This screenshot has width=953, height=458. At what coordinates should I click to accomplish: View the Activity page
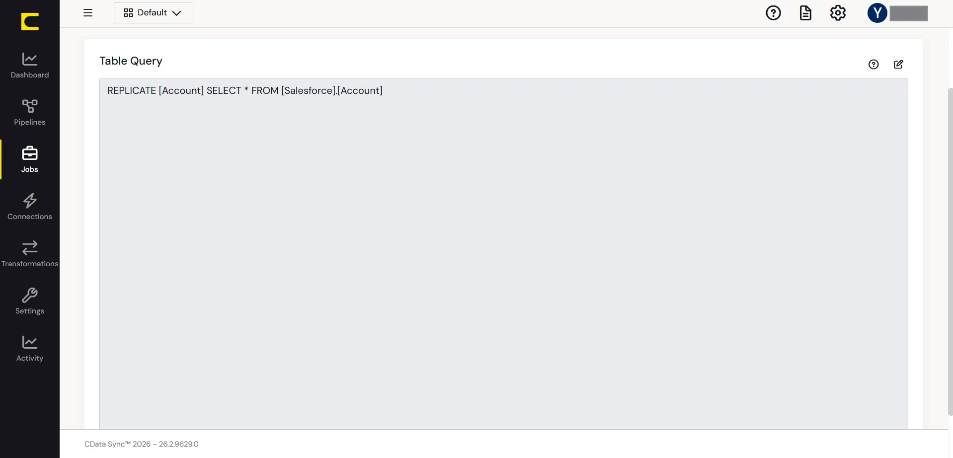pos(30,348)
